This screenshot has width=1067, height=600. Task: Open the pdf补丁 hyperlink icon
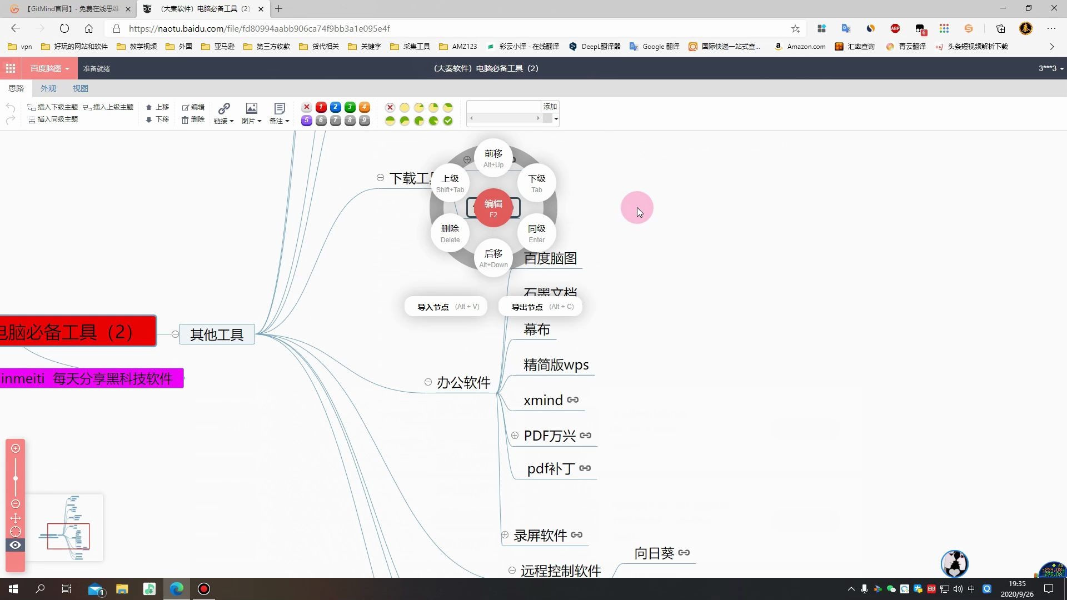pyautogui.click(x=585, y=468)
